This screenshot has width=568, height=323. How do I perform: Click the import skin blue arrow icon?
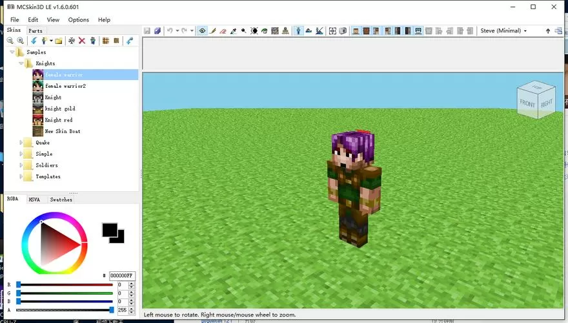pos(34,41)
